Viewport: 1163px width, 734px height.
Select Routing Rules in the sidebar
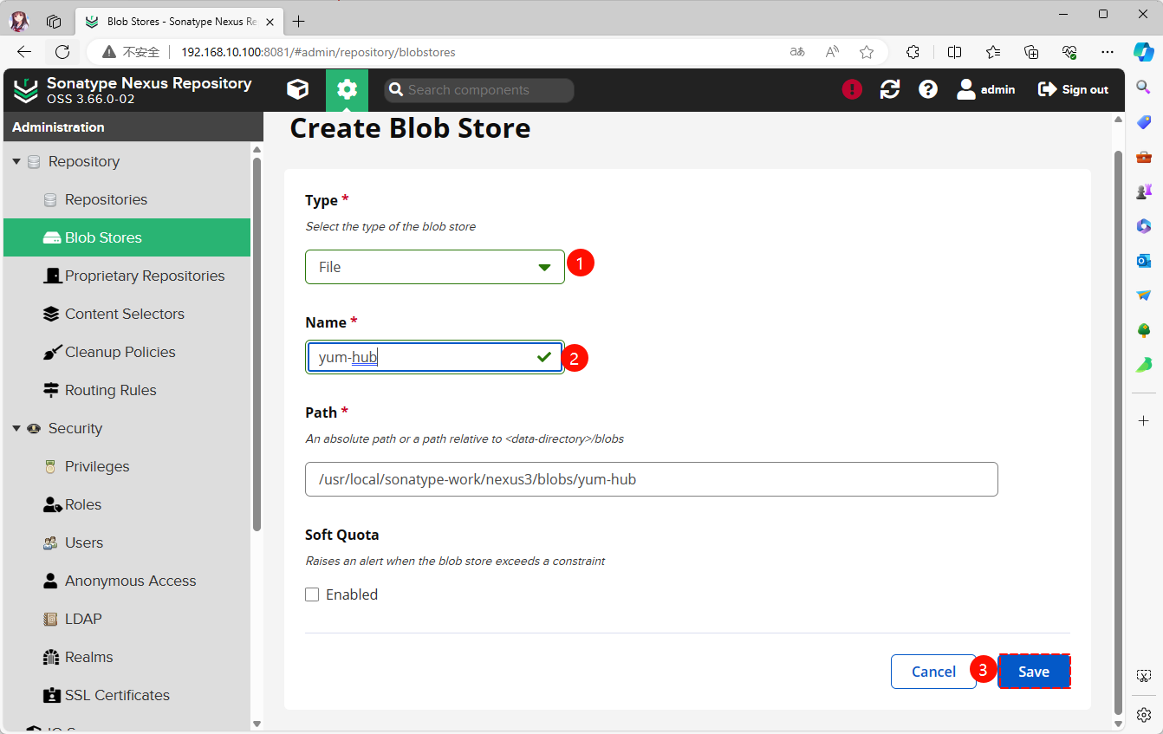[x=110, y=390]
